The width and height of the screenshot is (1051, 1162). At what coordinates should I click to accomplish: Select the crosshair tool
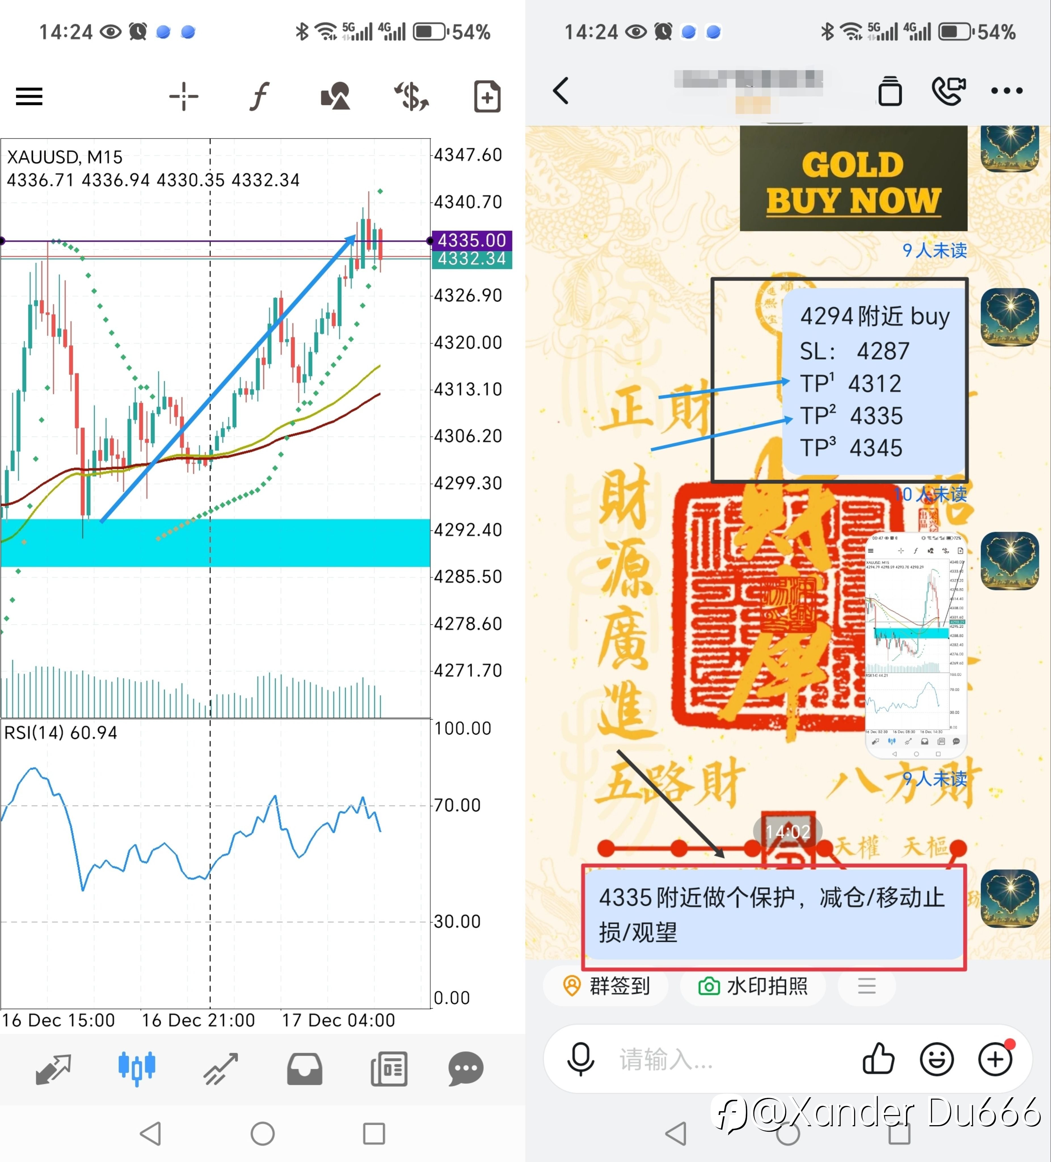pos(184,96)
